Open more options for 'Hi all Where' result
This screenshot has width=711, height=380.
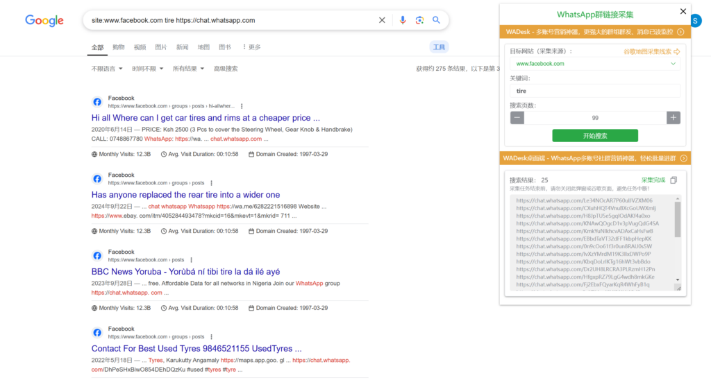click(x=242, y=106)
